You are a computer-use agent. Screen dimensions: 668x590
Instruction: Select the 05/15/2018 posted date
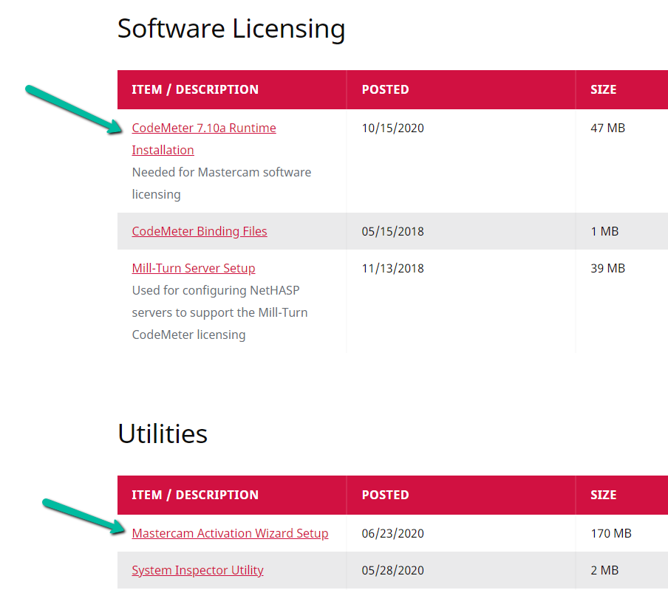[x=393, y=232]
